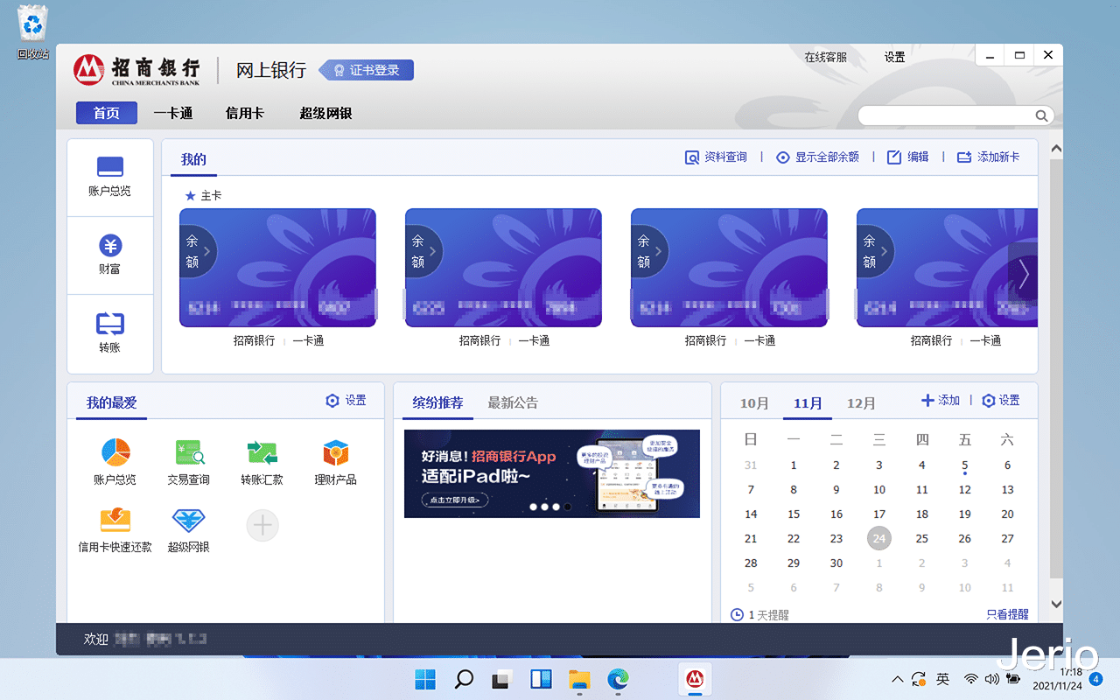The height and width of the screenshot is (700, 1120).
Task: Click the 资料查询 search icon
Action: coord(692,157)
